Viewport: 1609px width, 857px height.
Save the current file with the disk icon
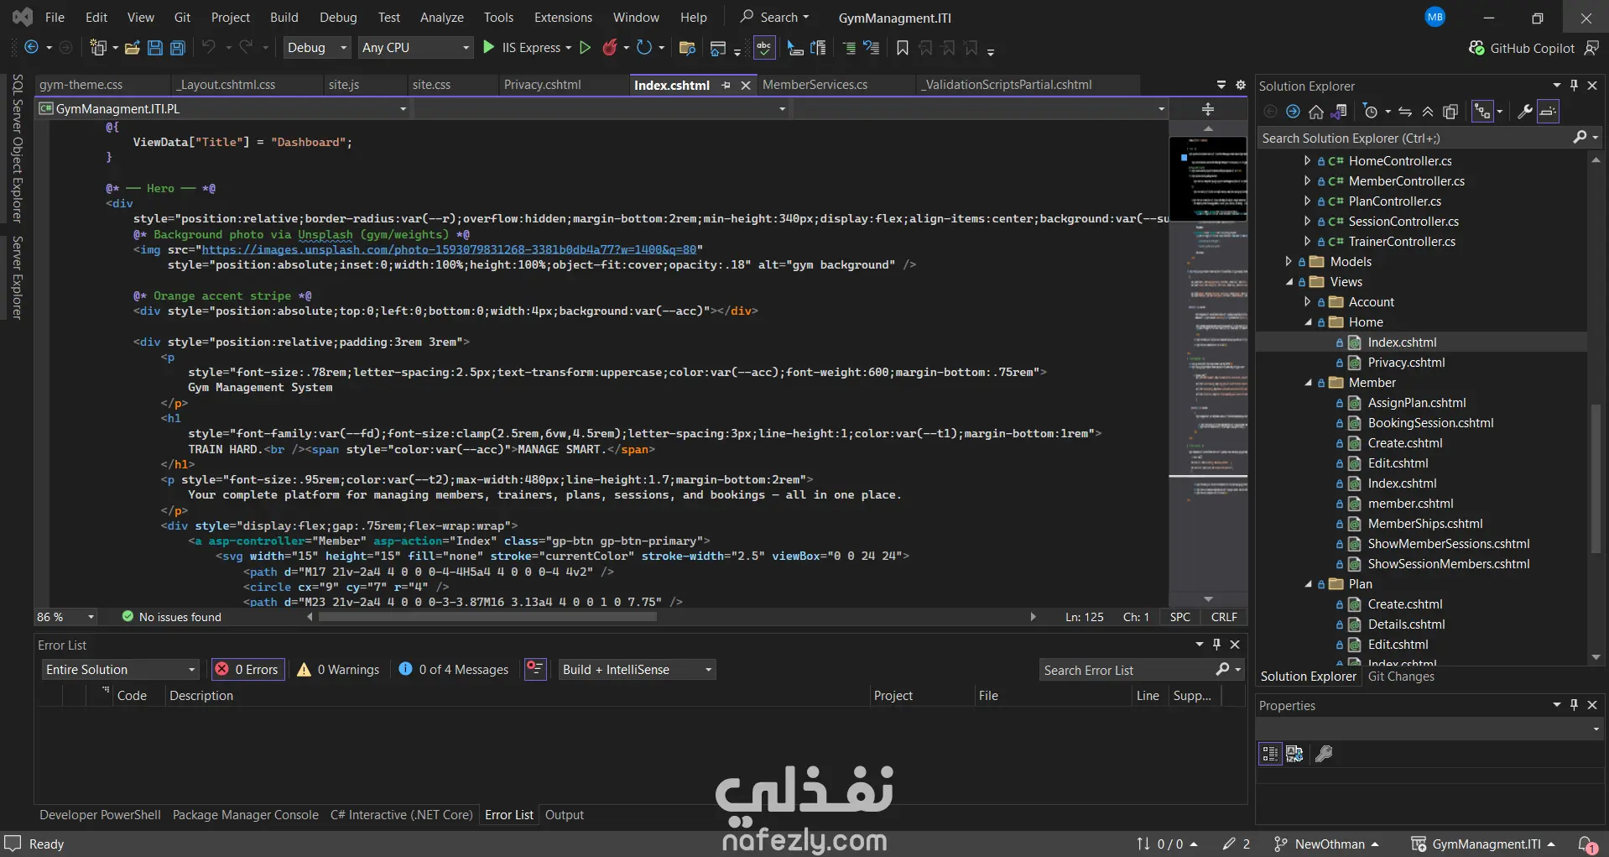[x=155, y=48]
